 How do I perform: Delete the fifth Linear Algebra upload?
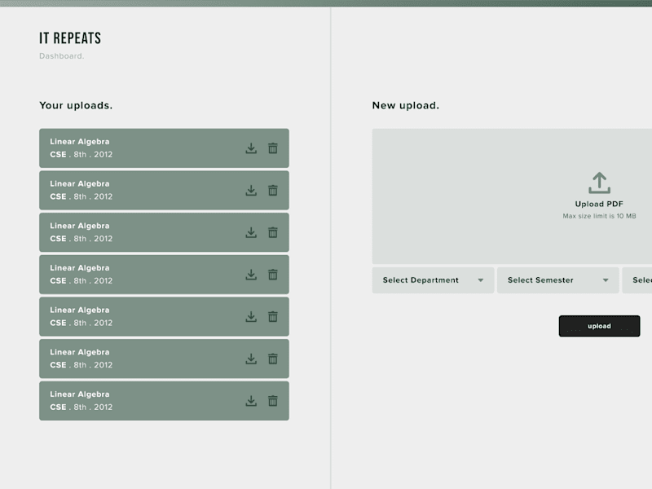click(x=273, y=316)
